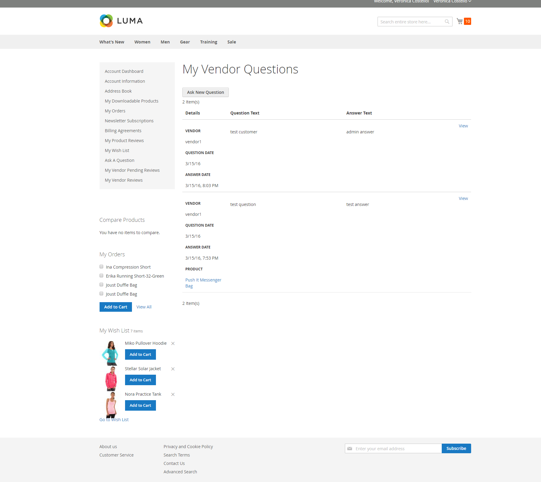Expand the Veronica Costello account dropdown
The image size is (541, 482).
tap(452, 1)
